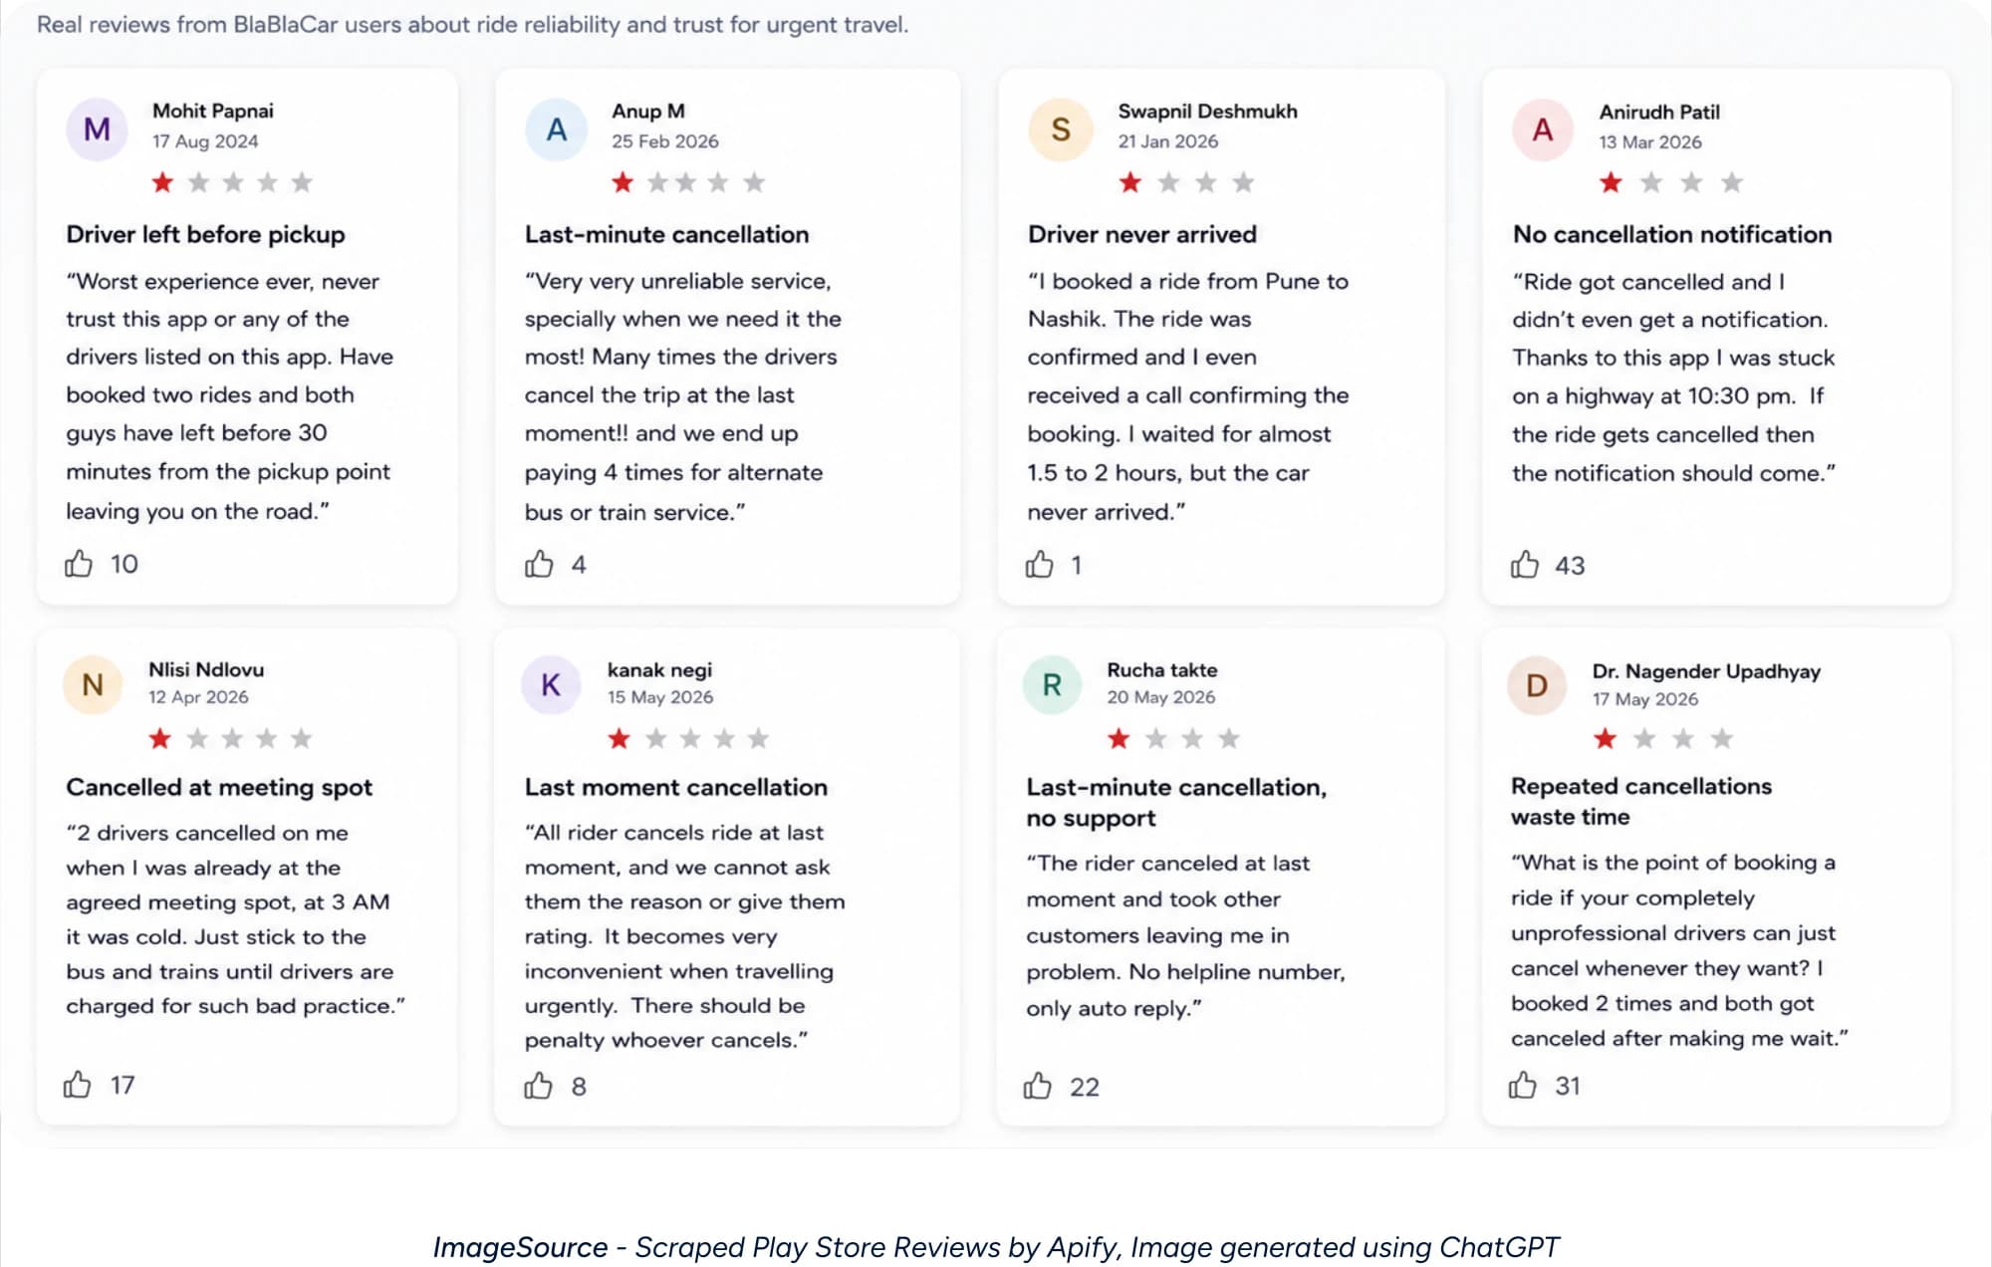
Task: Click thumbs-up on Anup M's review
Action: coord(539,564)
